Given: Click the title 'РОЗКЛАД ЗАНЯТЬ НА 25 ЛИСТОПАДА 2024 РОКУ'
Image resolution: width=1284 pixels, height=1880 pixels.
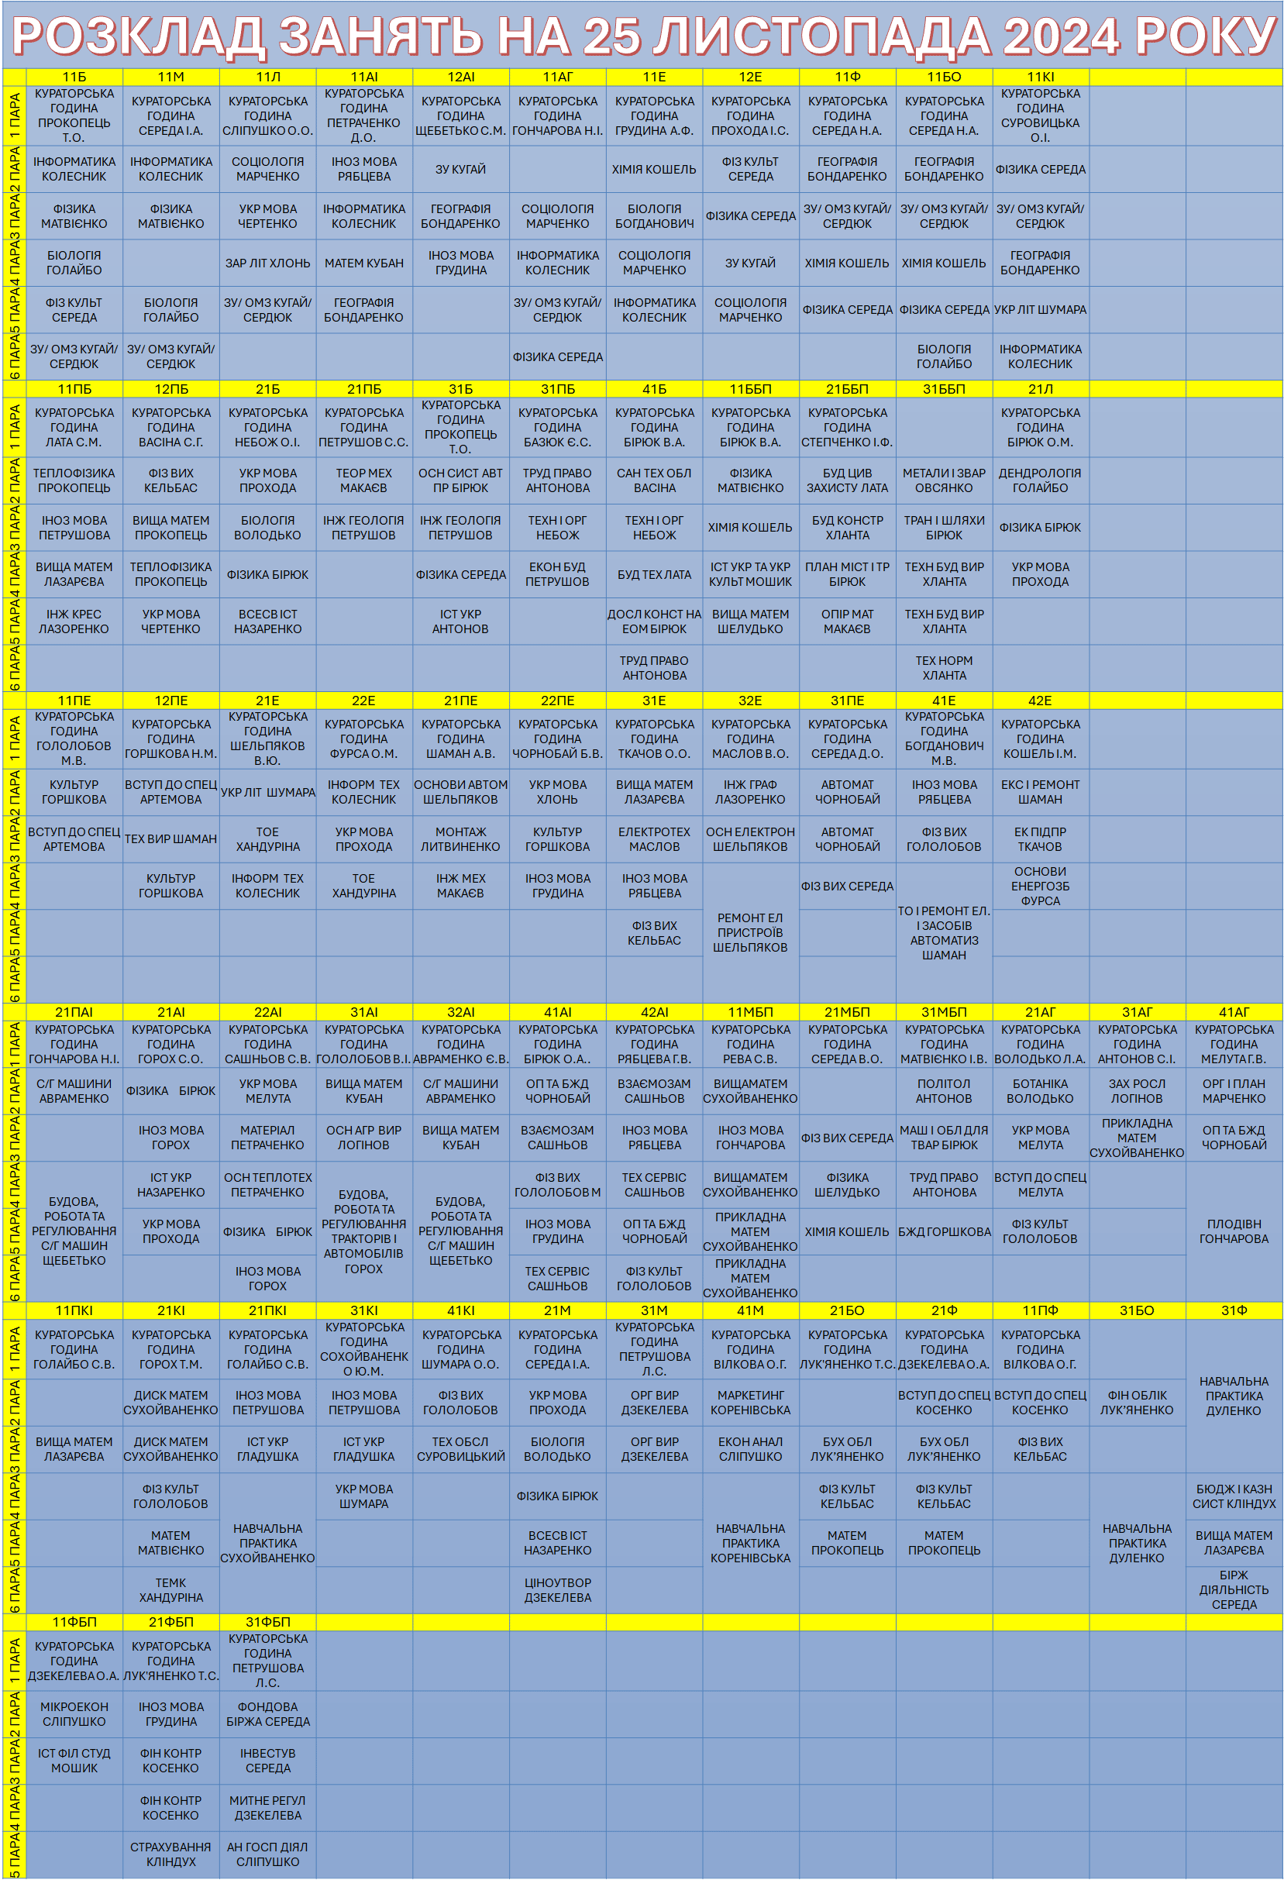Looking at the screenshot, I should pos(643,36).
